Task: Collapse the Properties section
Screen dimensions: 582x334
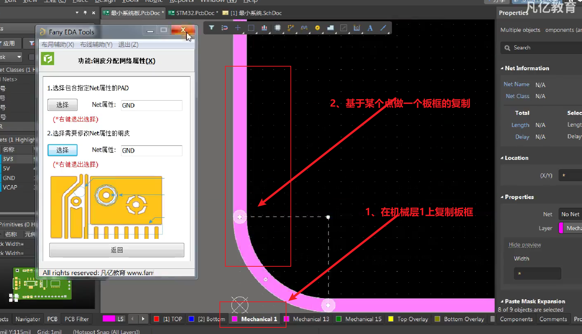Action: click(502, 197)
